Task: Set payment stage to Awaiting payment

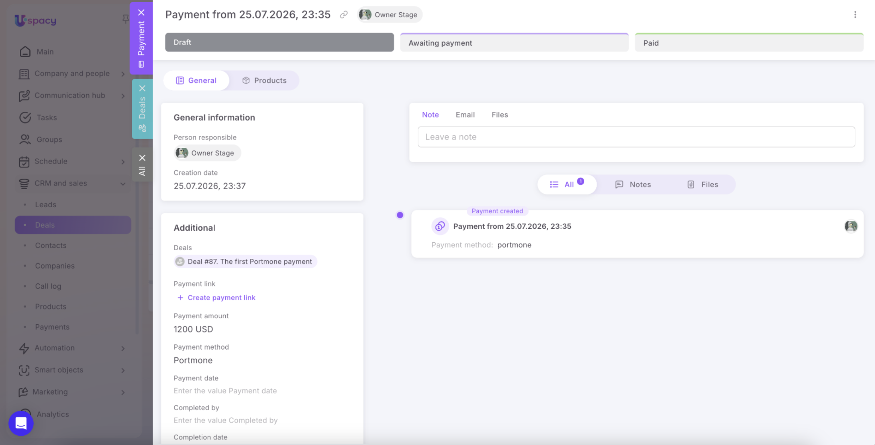Action: coord(514,43)
